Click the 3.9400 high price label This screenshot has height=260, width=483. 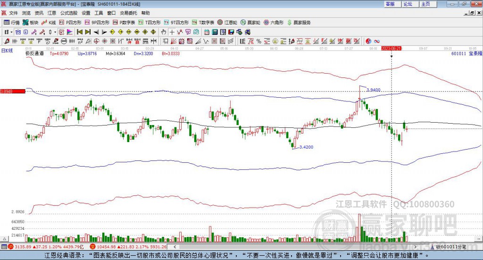(374, 90)
